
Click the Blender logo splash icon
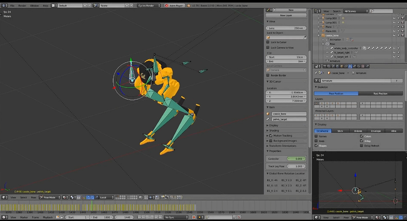coord(189,6)
